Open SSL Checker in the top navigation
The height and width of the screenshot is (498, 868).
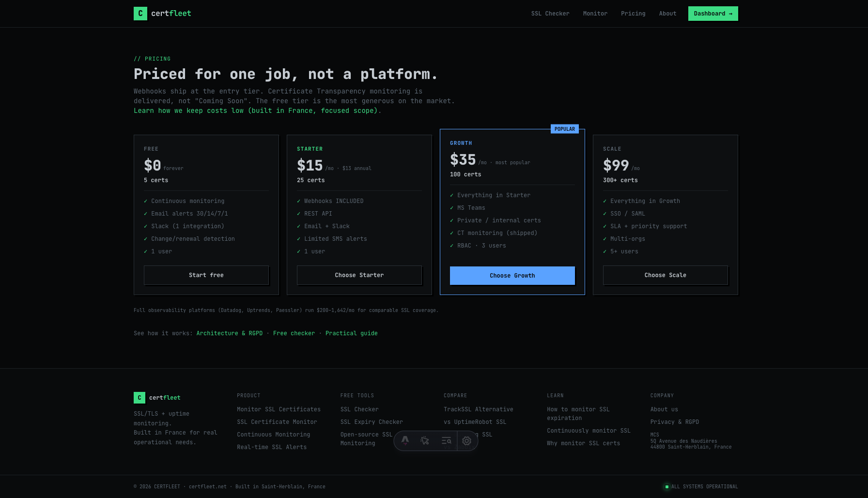(x=550, y=14)
